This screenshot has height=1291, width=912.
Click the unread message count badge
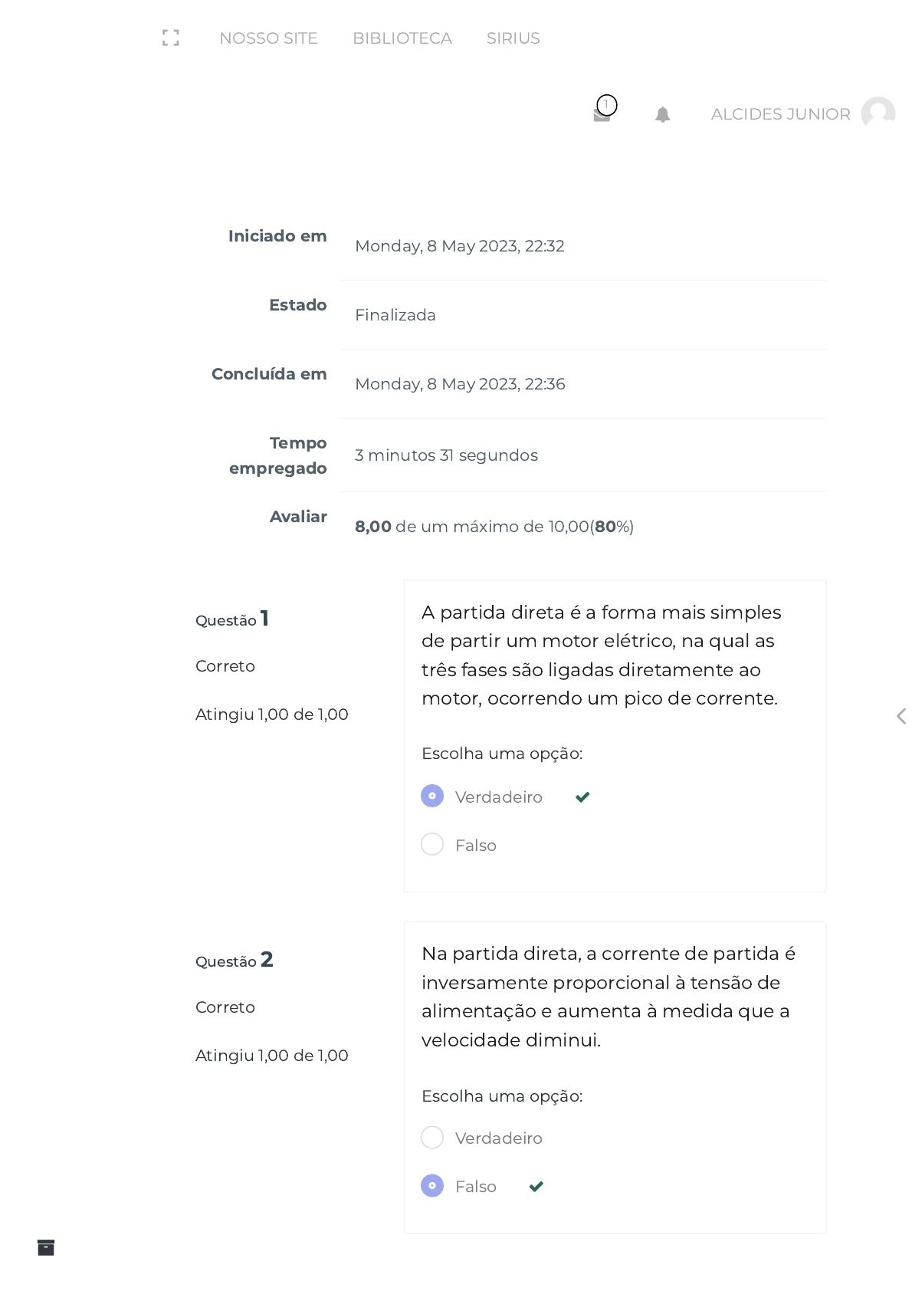[x=607, y=105]
